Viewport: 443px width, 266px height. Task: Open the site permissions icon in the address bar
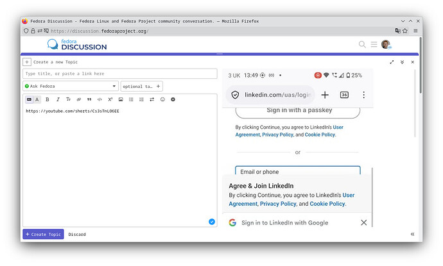(x=40, y=31)
